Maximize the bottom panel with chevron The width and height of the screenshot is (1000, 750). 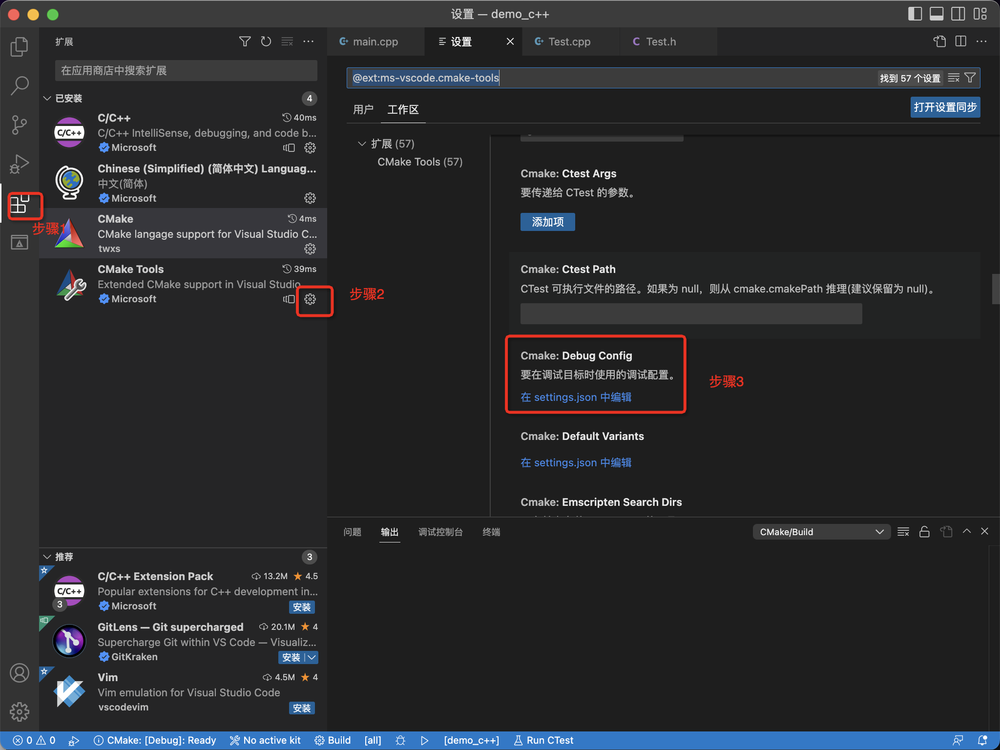point(967,531)
